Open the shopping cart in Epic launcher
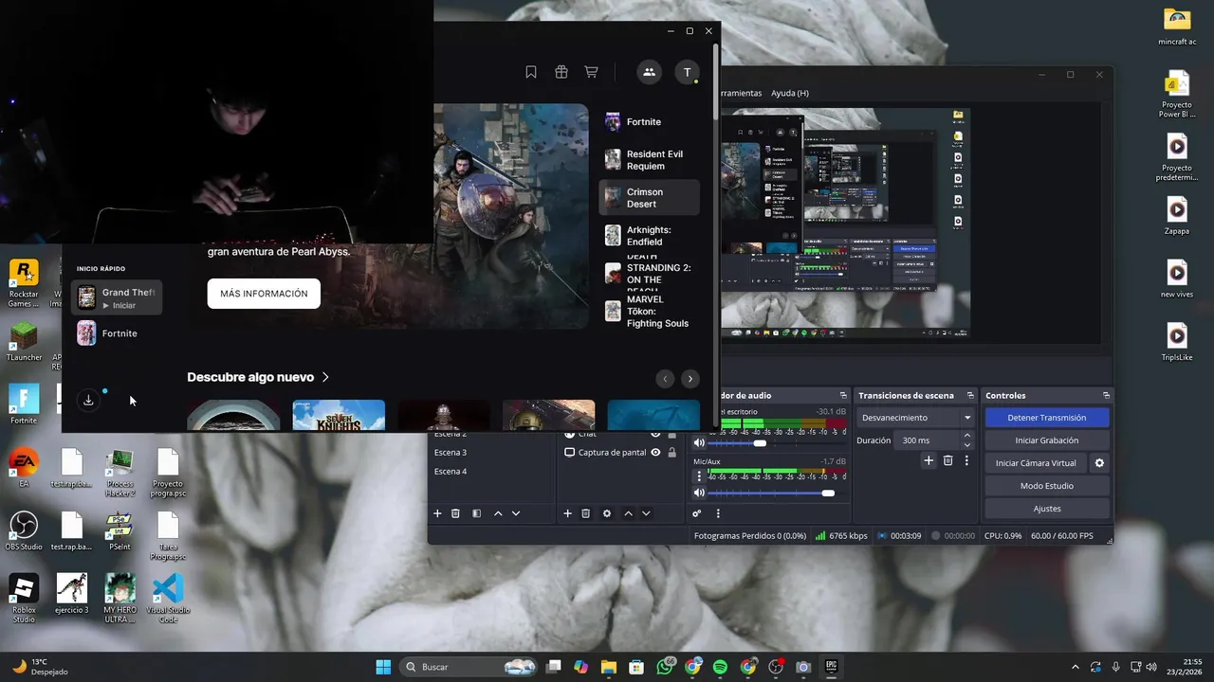The height and width of the screenshot is (682, 1214). click(591, 72)
